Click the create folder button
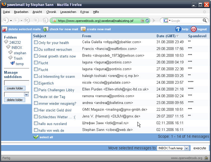This screenshot has height=162, width=211. (15, 88)
